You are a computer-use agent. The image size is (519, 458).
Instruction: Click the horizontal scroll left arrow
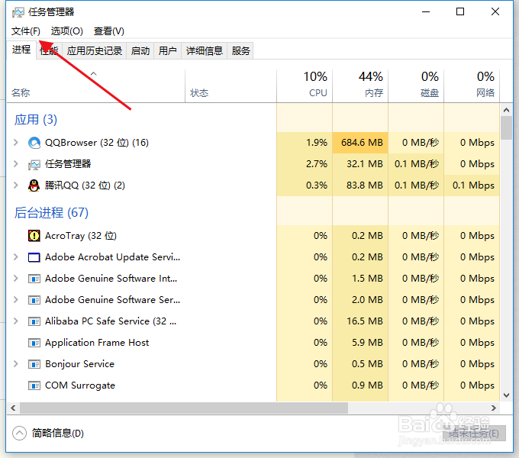[x=13, y=408]
